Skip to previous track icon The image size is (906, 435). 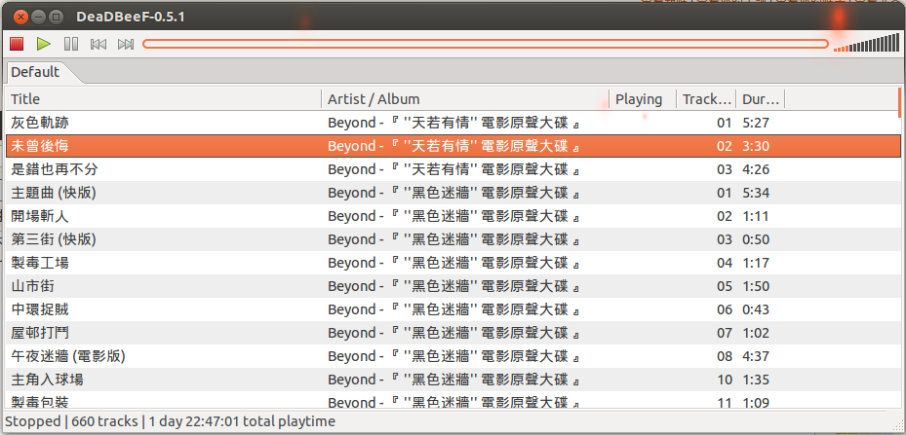(98, 44)
